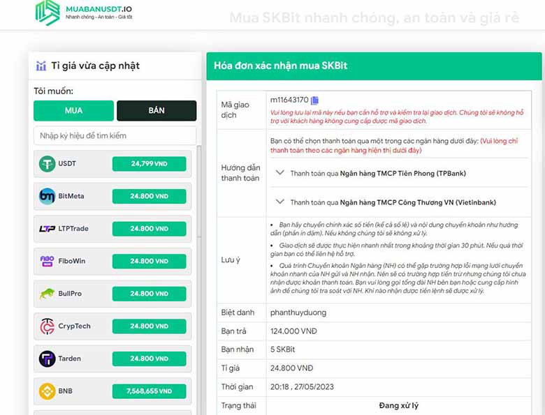Click the BullPro bull icon
This screenshot has width=545, height=415.
pos(47,294)
